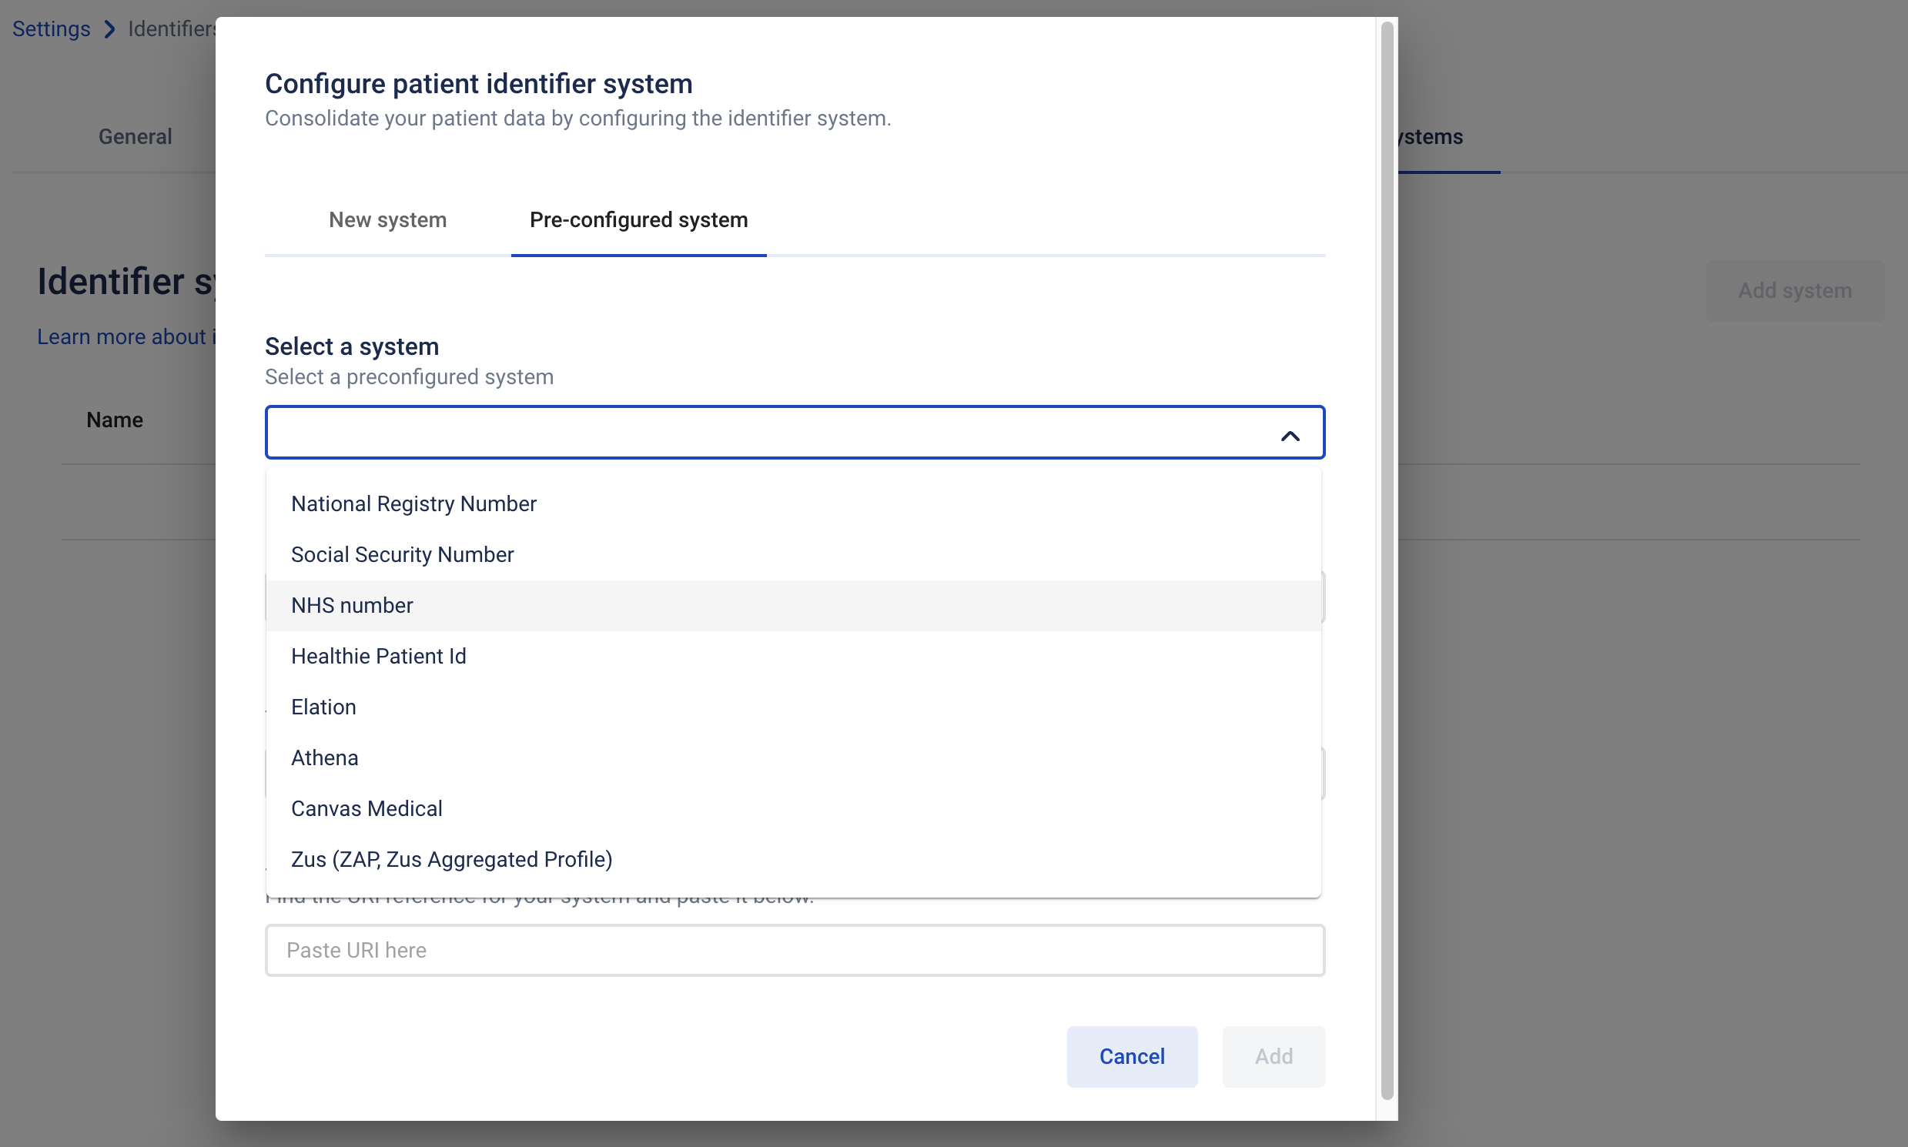Screen dimensions: 1908x1147
Task: Switch to the New system tab
Action: point(387,220)
